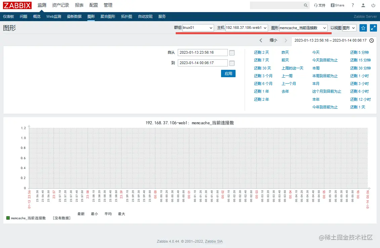Select 今天 time range

[x=316, y=52]
